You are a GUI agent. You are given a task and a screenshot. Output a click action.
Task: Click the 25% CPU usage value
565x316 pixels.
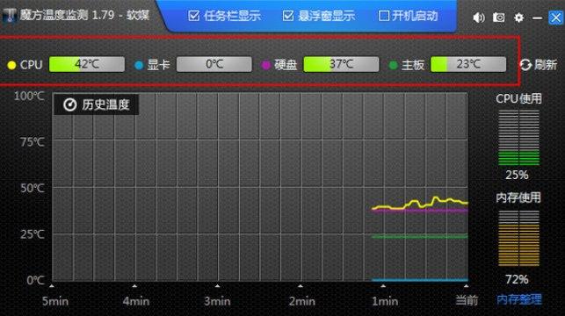click(x=517, y=175)
